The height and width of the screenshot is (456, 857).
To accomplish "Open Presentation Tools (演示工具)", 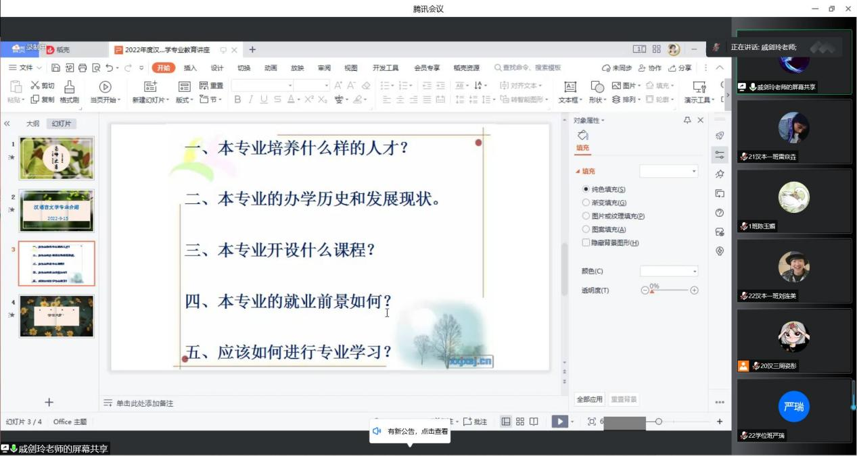I will tap(699, 91).
